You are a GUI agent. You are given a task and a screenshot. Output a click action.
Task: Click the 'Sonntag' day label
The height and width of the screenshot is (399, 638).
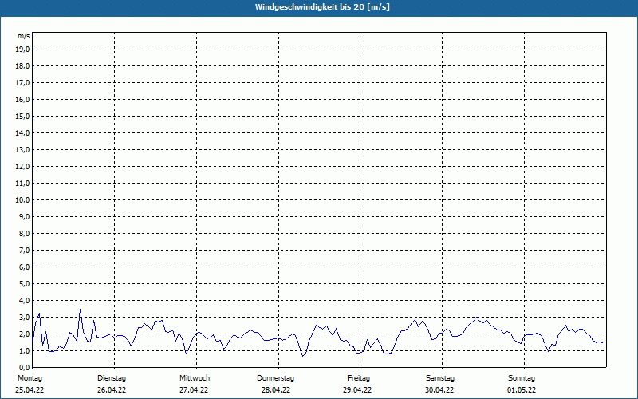tap(522, 378)
